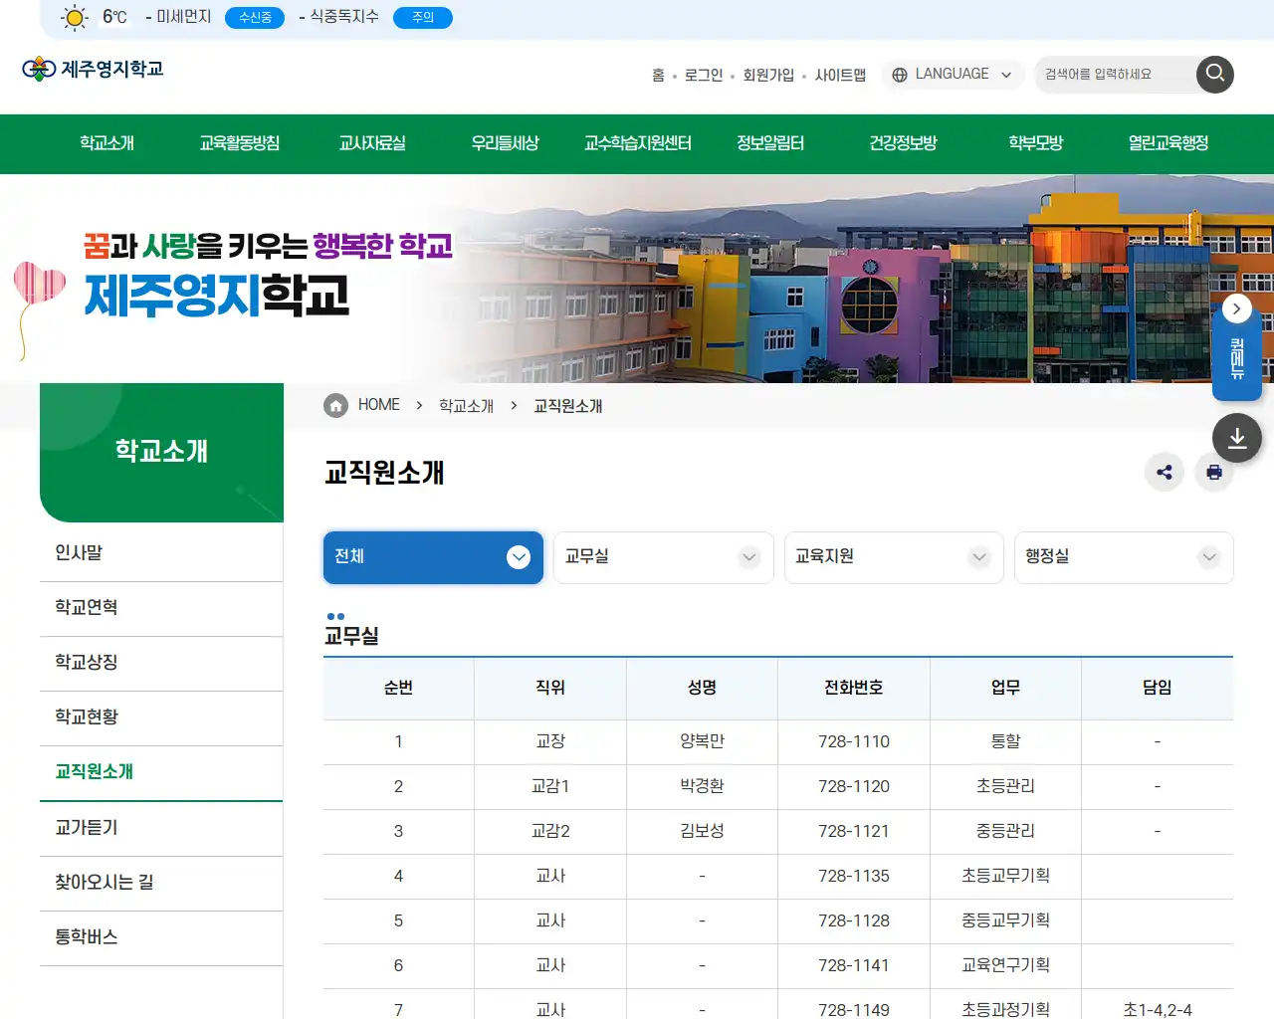Screen dimensions: 1274x1019
Task: Click phone number 728-1110
Action: click(854, 741)
